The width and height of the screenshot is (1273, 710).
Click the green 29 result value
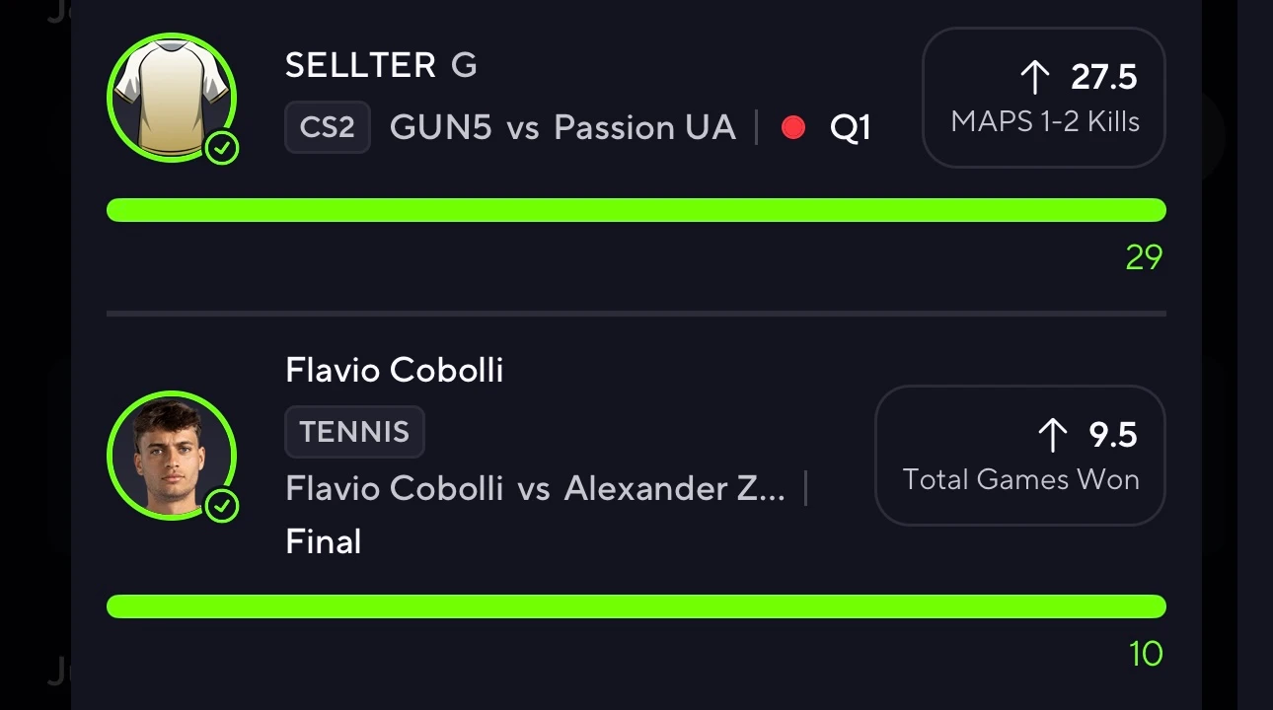pyautogui.click(x=1145, y=258)
